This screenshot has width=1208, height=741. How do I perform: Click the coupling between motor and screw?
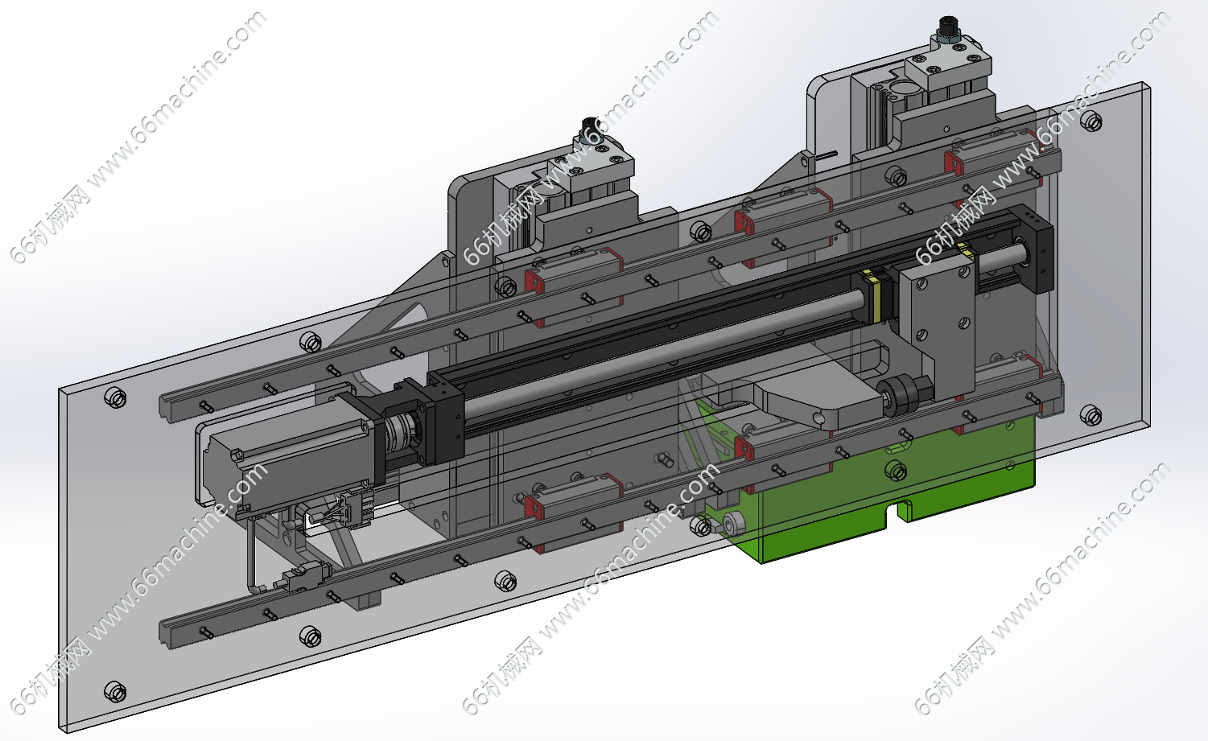[398, 435]
